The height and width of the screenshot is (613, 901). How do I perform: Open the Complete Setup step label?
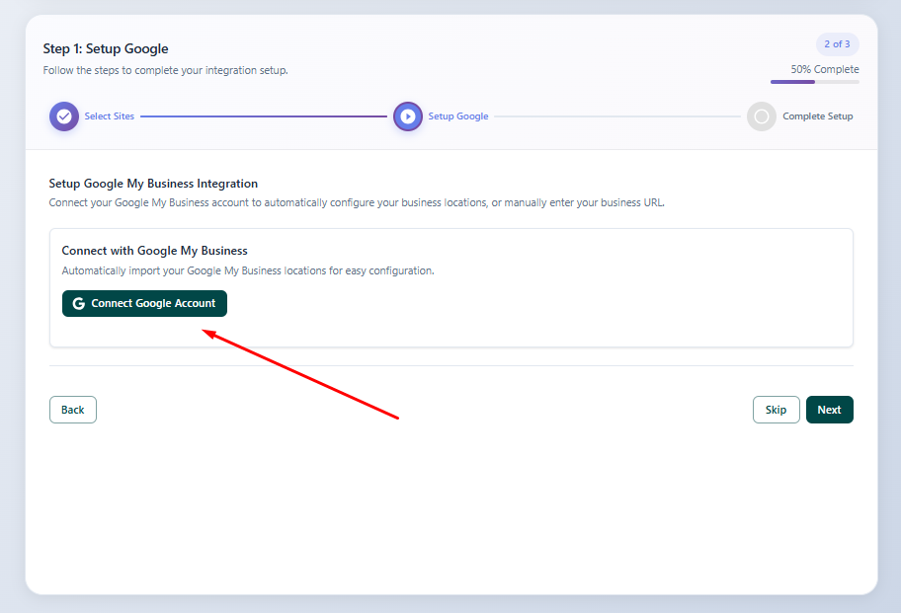tap(818, 115)
